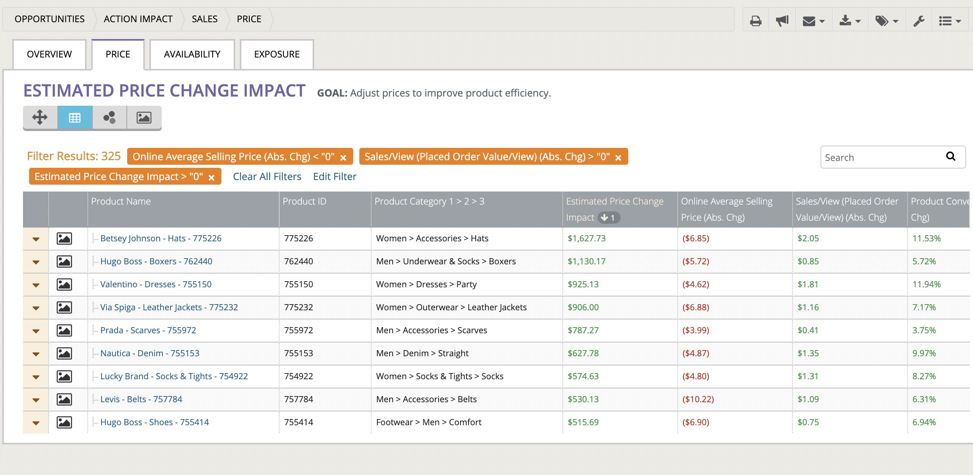The image size is (973, 475).
Task: Remove the Sales/View filter chip
Action: pos(618,157)
